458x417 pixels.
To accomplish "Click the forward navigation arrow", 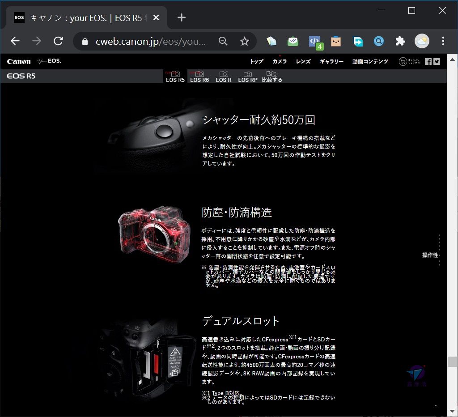I will click(x=37, y=41).
